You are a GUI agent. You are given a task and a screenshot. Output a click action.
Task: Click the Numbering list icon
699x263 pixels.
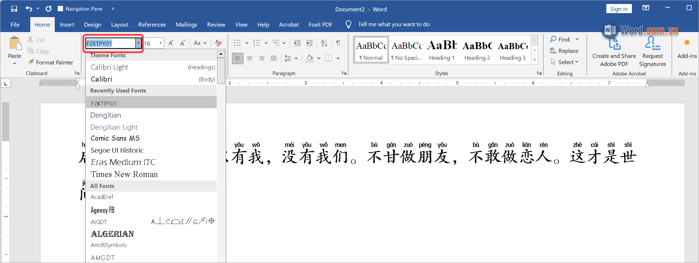click(257, 43)
